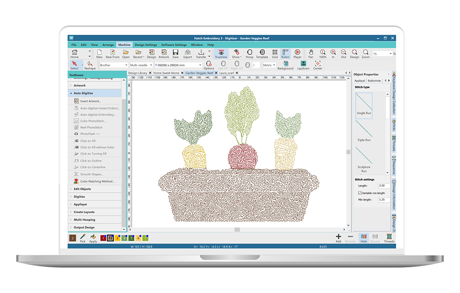Viewport: 460px width, 293px height.
Task: Click the Add color button
Action: click(339, 237)
